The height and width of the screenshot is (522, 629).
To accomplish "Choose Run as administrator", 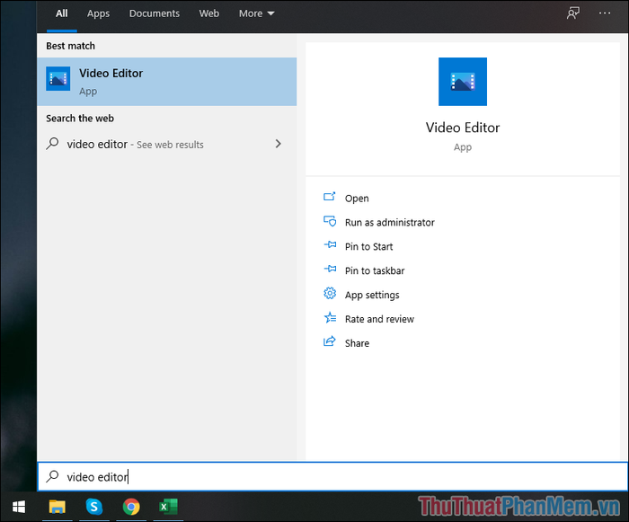I will click(389, 222).
